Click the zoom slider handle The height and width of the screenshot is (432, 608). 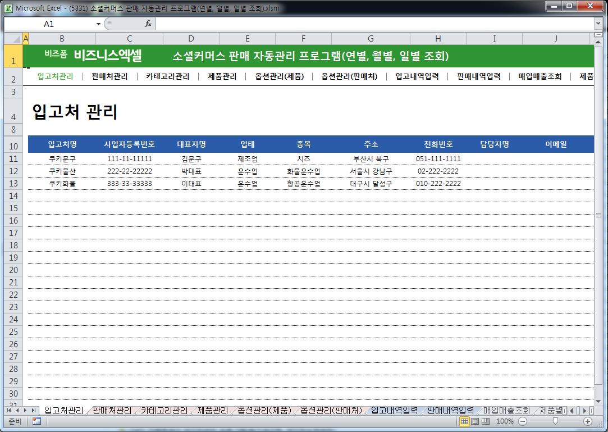(x=555, y=421)
